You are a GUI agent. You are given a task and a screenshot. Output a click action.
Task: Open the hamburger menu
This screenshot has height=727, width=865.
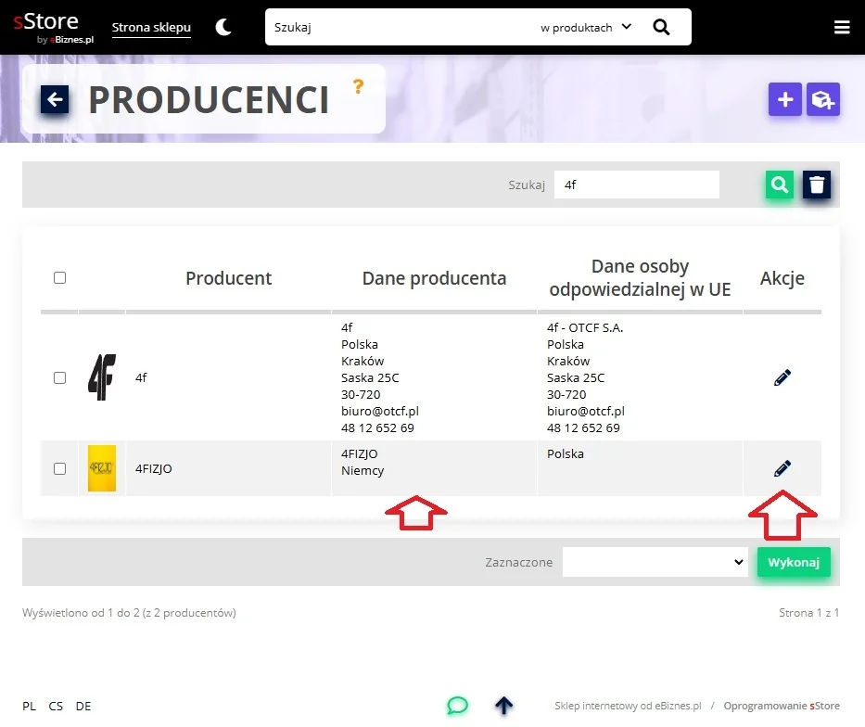point(841,27)
